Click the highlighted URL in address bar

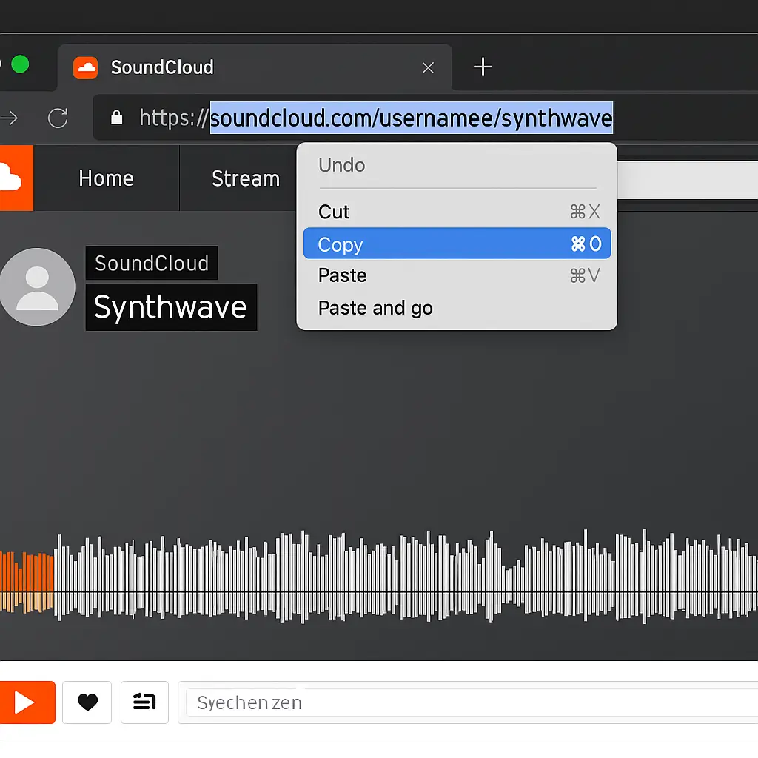[412, 118]
